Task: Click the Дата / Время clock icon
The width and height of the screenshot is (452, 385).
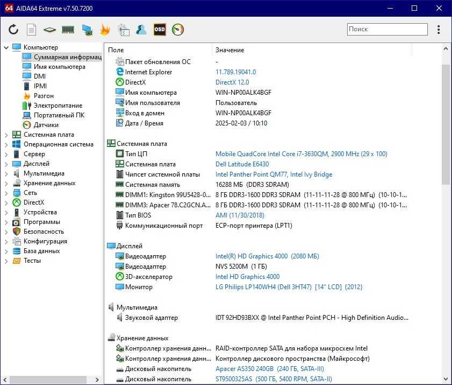Action: pyautogui.click(x=120, y=123)
